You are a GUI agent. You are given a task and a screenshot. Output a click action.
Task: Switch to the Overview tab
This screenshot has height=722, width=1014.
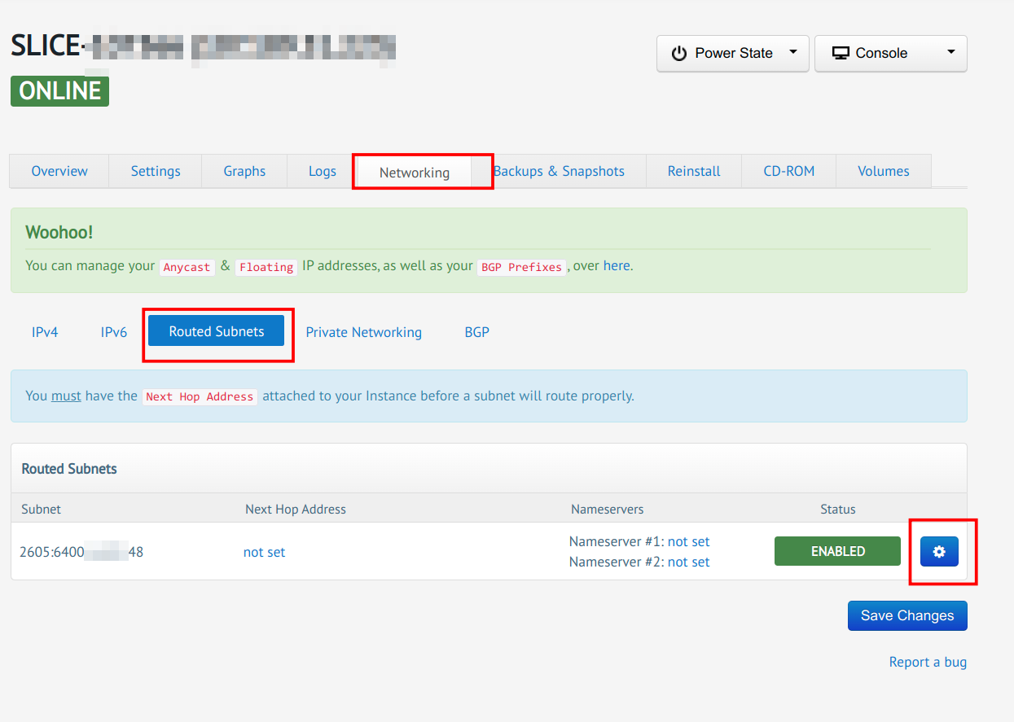pyautogui.click(x=59, y=171)
